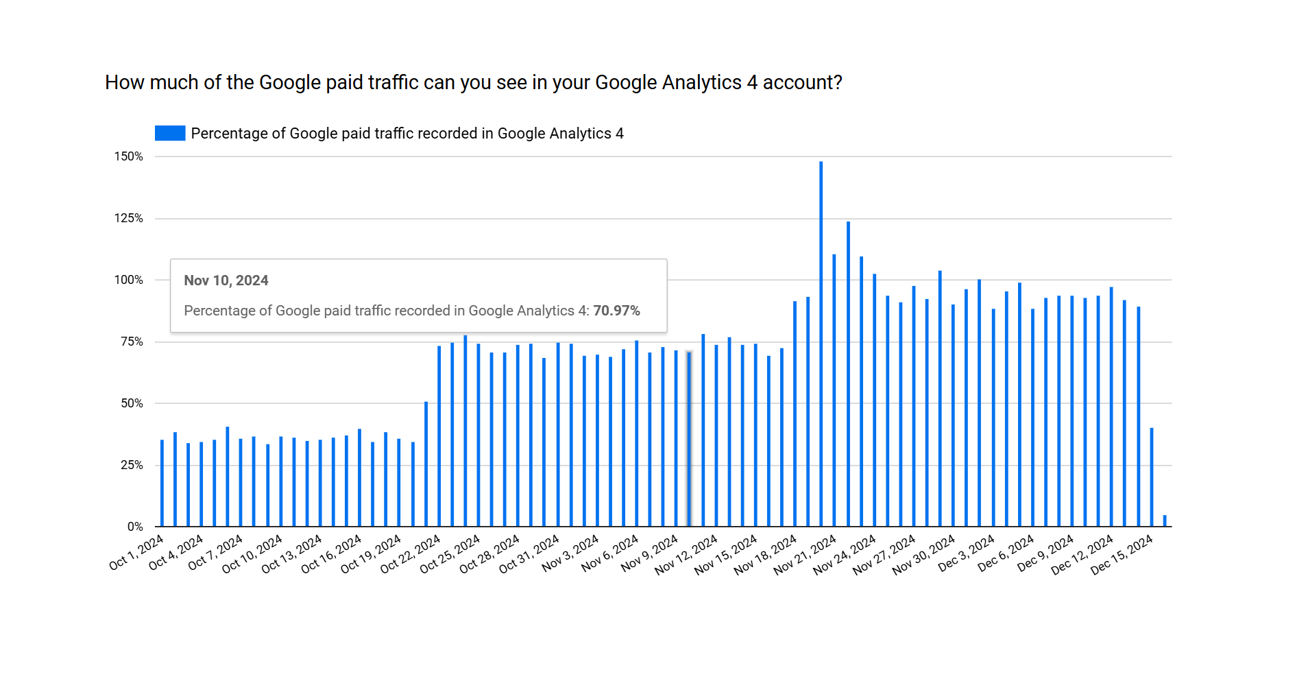The width and height of the screenshot is (1308, 681).
Task: Click the 0% y-axis label
Action: click(135, 527)
